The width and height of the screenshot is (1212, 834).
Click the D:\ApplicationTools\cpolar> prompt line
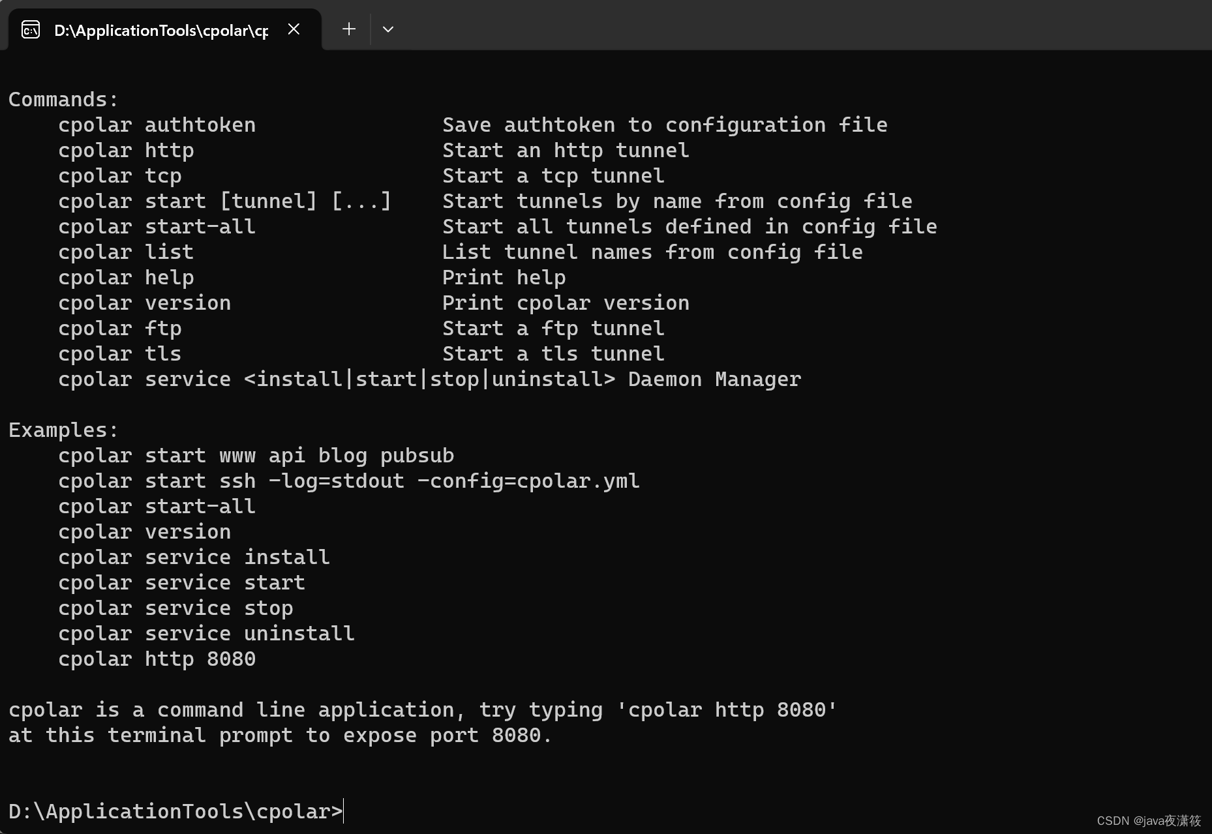pyautogui.click(x=175, y=812)
